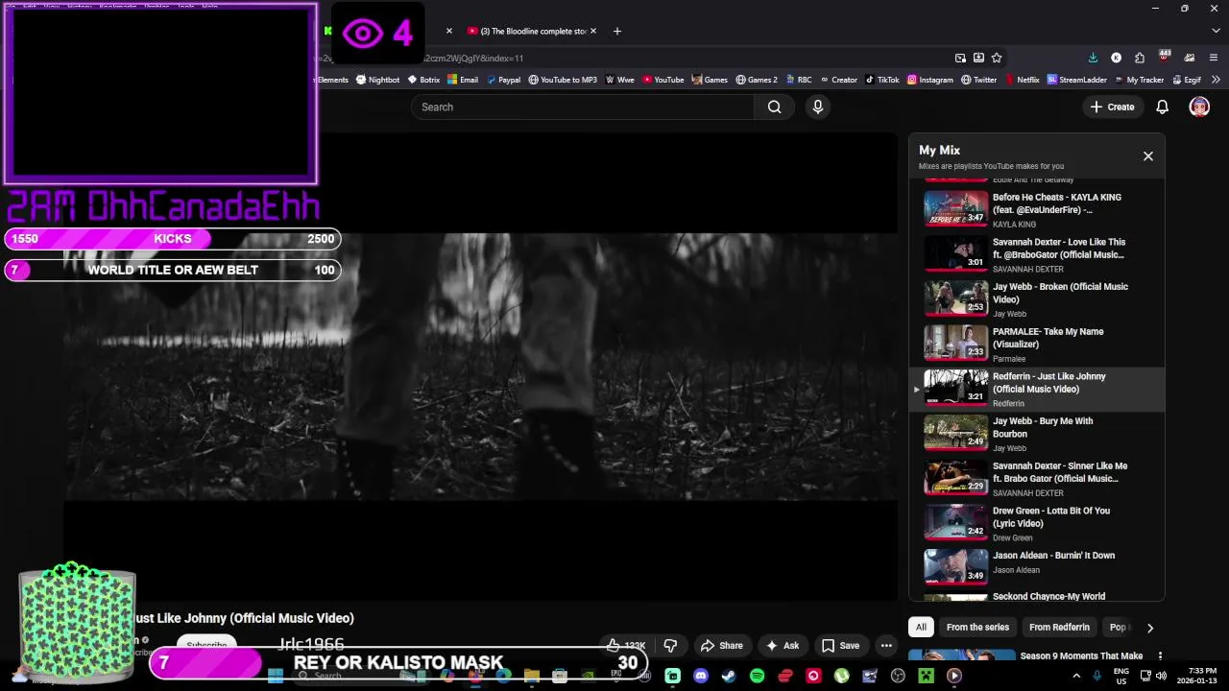Open RBC bookmark
The height and width of the screenshot is (691, 1229).
click(x=799, y=80)
